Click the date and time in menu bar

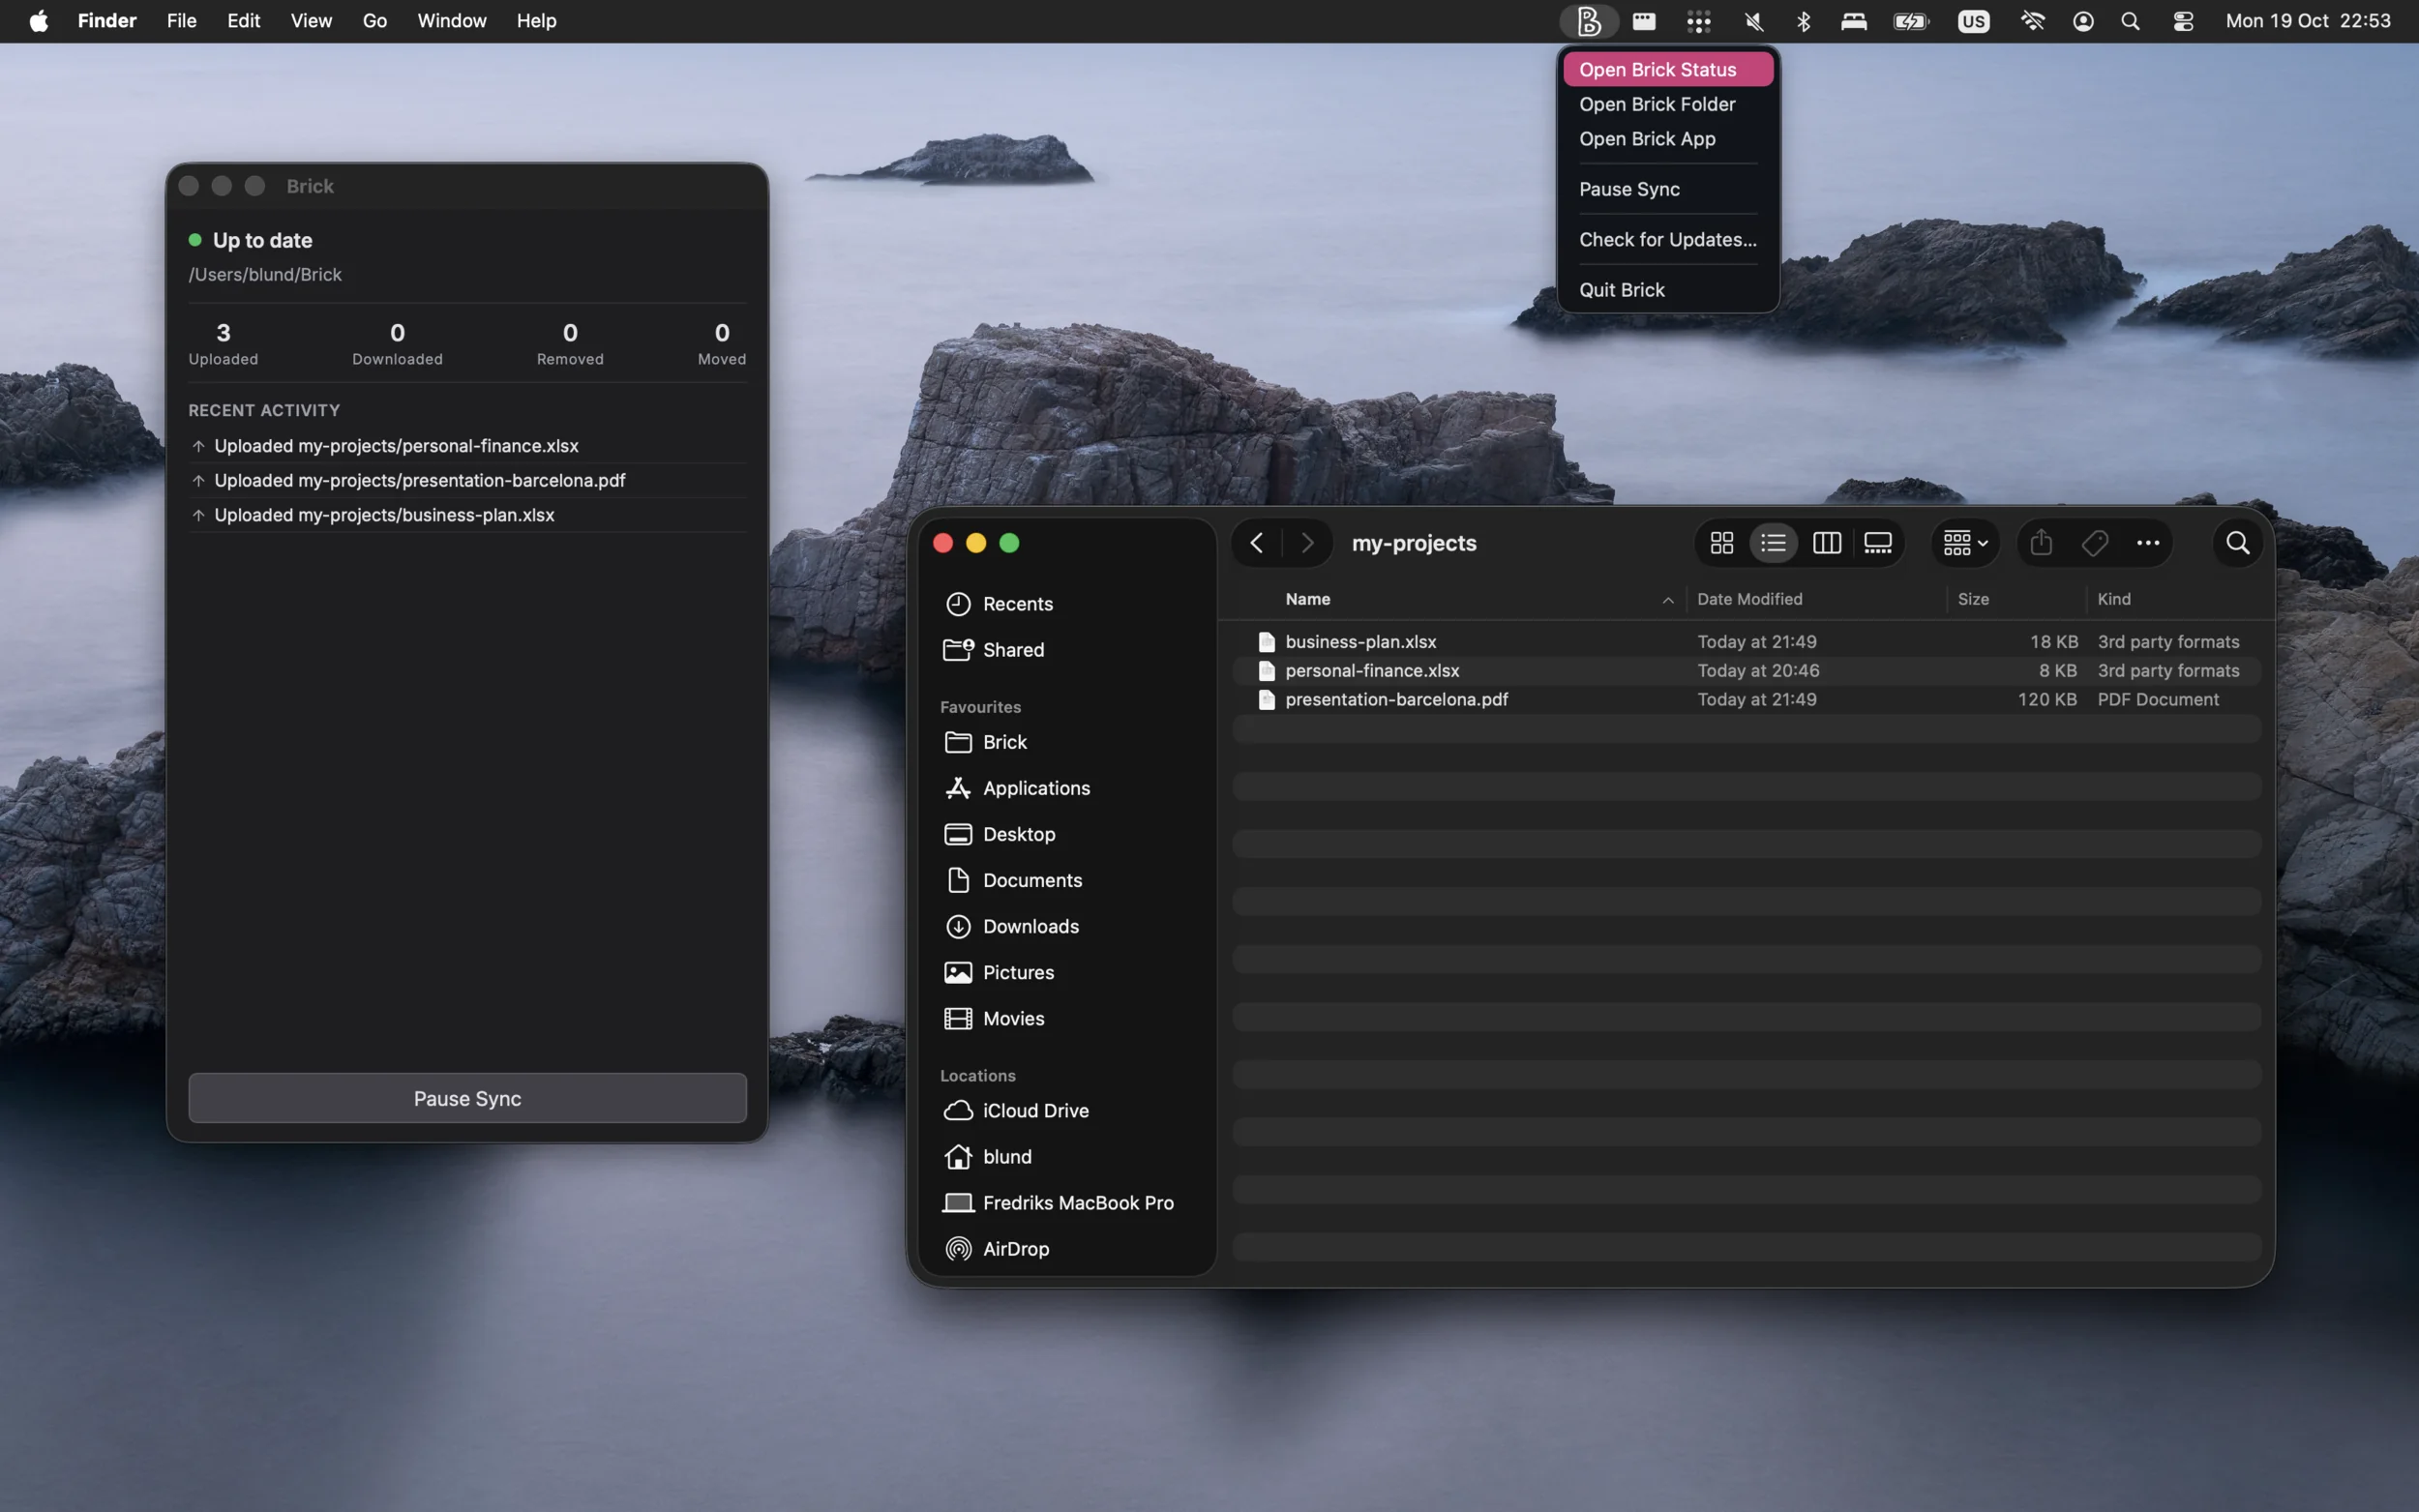point(2308,21)
